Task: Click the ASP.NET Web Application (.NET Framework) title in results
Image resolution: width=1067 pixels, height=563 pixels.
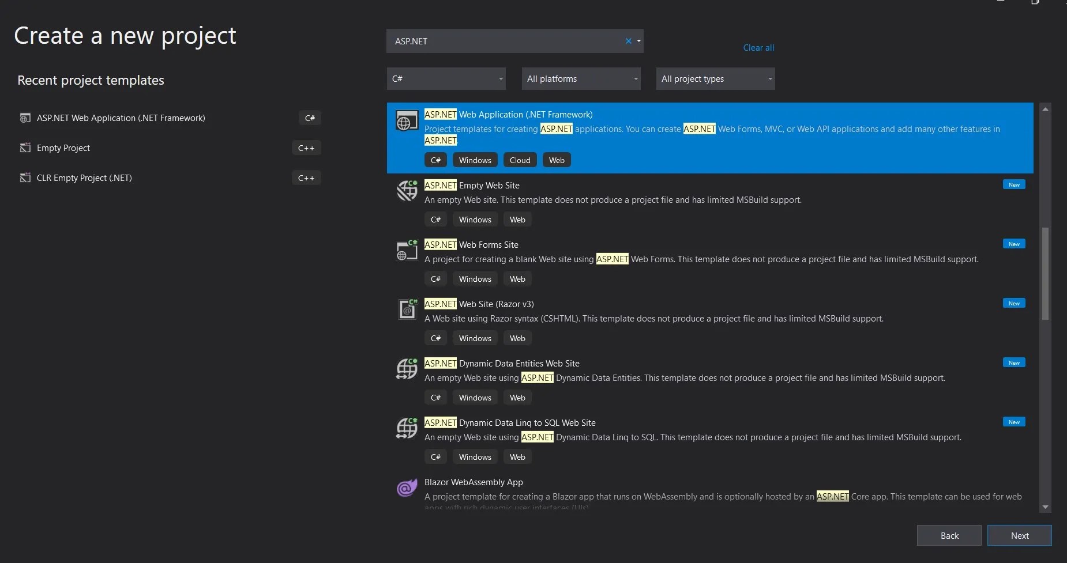Action: coord(508,115)
